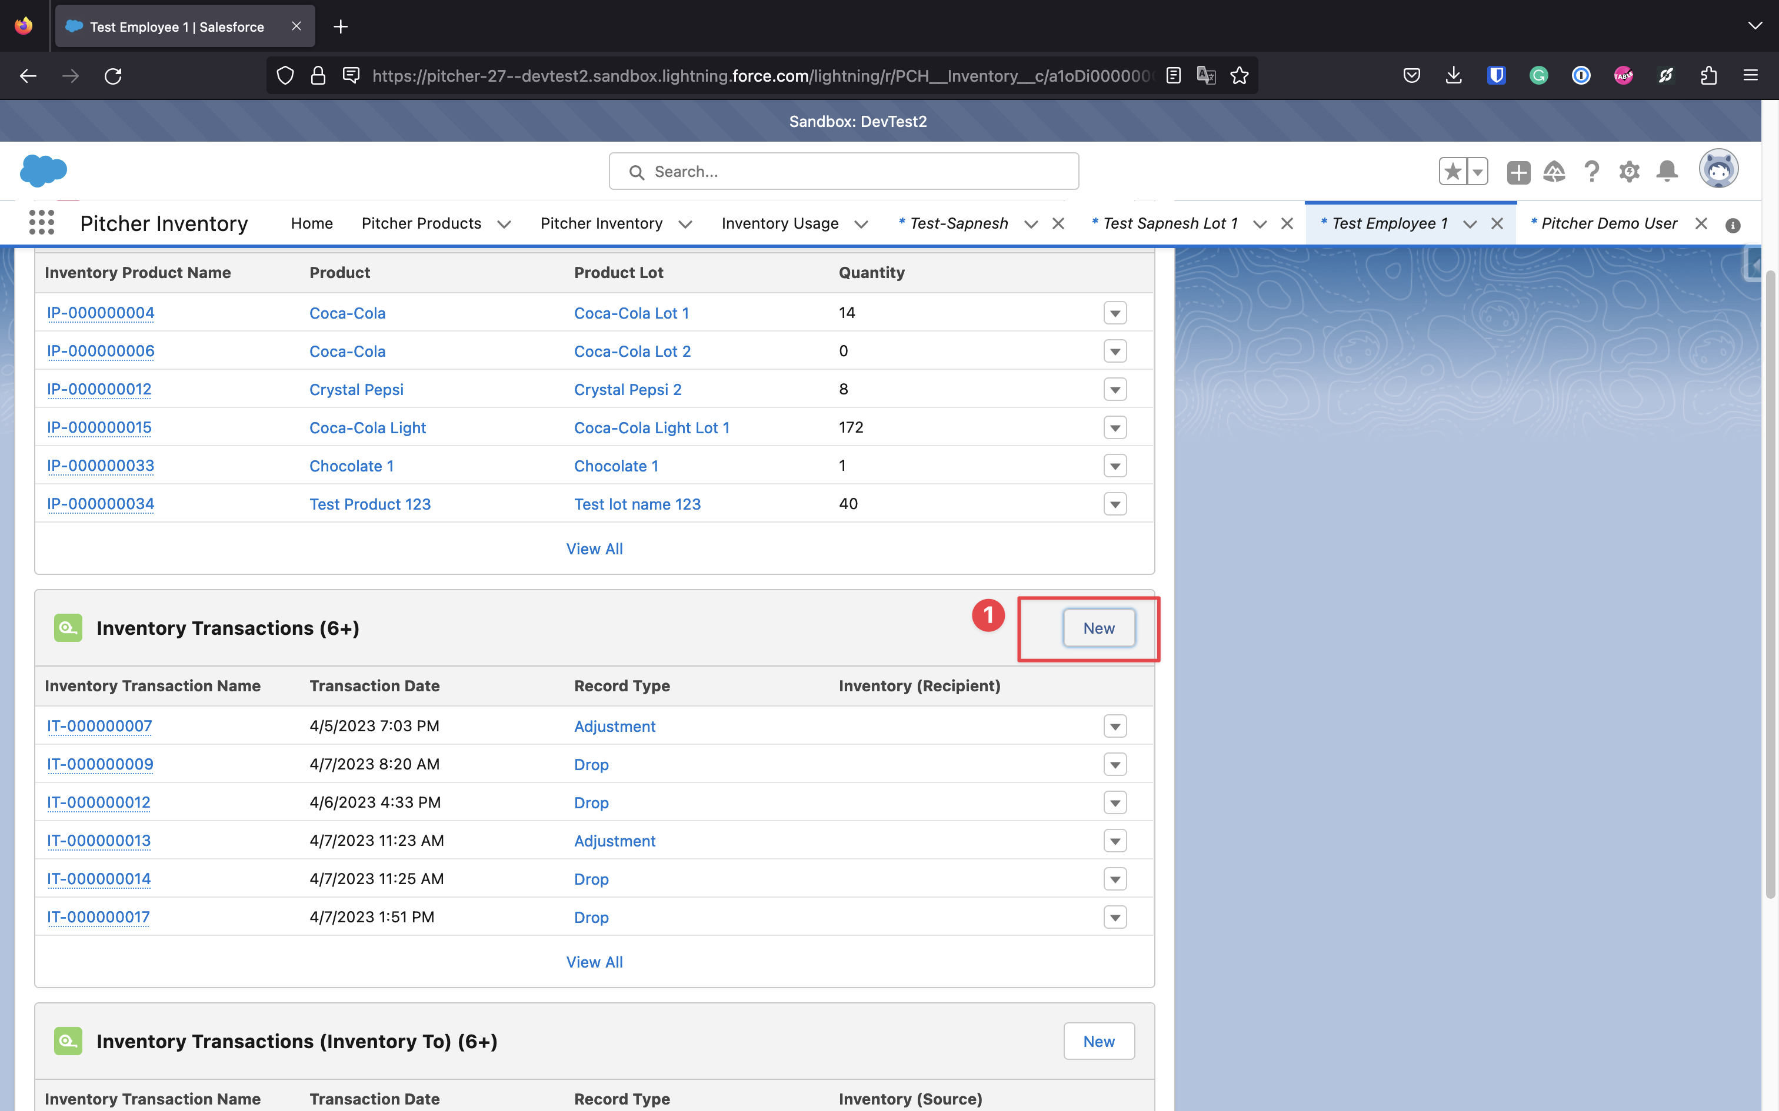Image resolution: width=1779 pixels, height=1111 pixels.
Task: Add this page to favorites star
Action: point(1452,172)
